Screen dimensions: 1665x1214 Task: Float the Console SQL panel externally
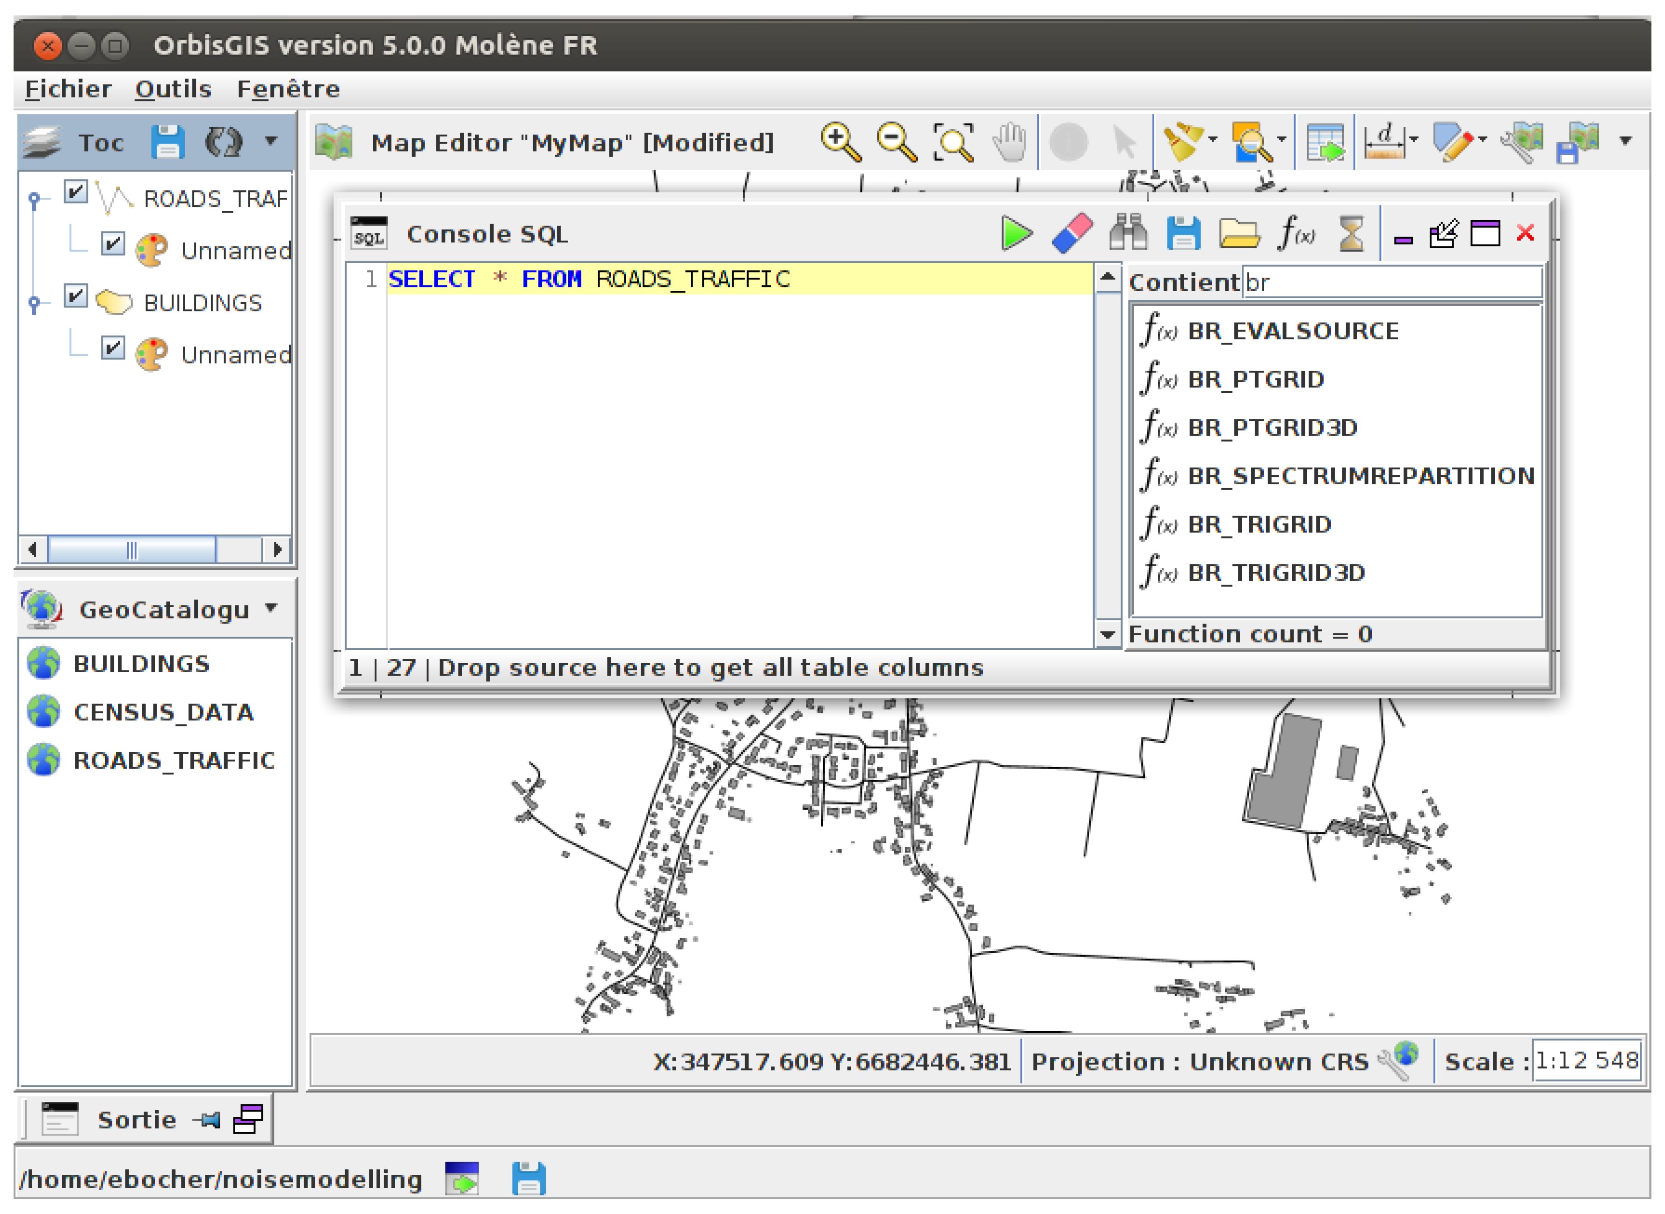tap(1444, 234)
